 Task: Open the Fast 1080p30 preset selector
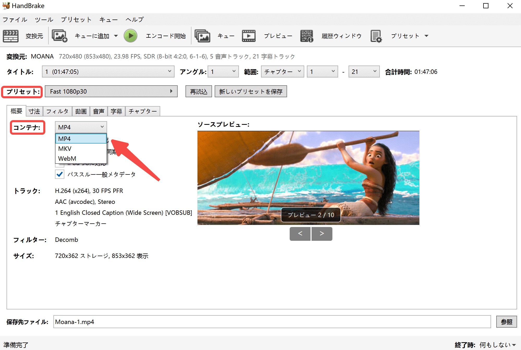pyautogui.click(x=111, y=92)
